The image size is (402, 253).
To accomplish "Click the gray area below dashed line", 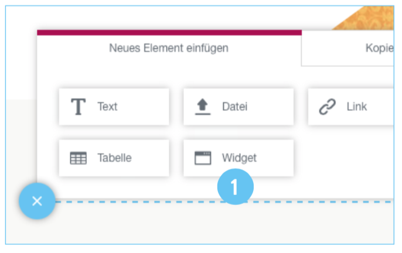I will [x=205, y=225].
